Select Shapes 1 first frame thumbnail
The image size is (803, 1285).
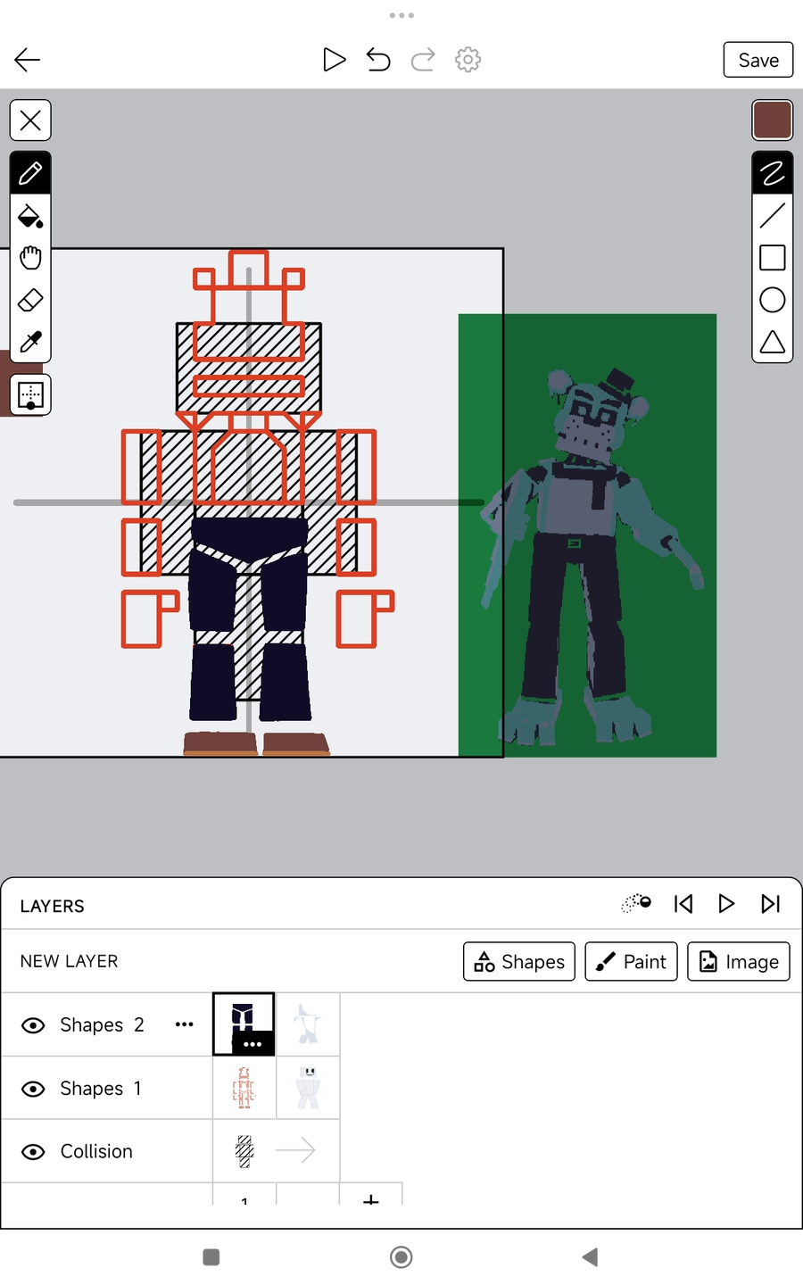[244, 1088]
